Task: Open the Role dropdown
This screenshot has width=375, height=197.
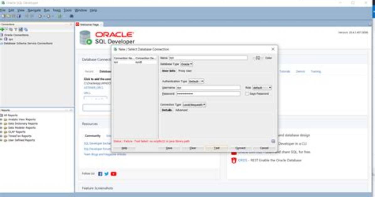Action: (x=262, y=88)
